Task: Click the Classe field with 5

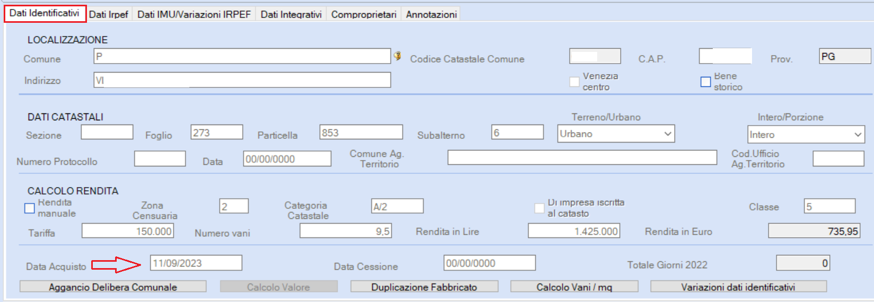Action: click(x=830, y=206)
